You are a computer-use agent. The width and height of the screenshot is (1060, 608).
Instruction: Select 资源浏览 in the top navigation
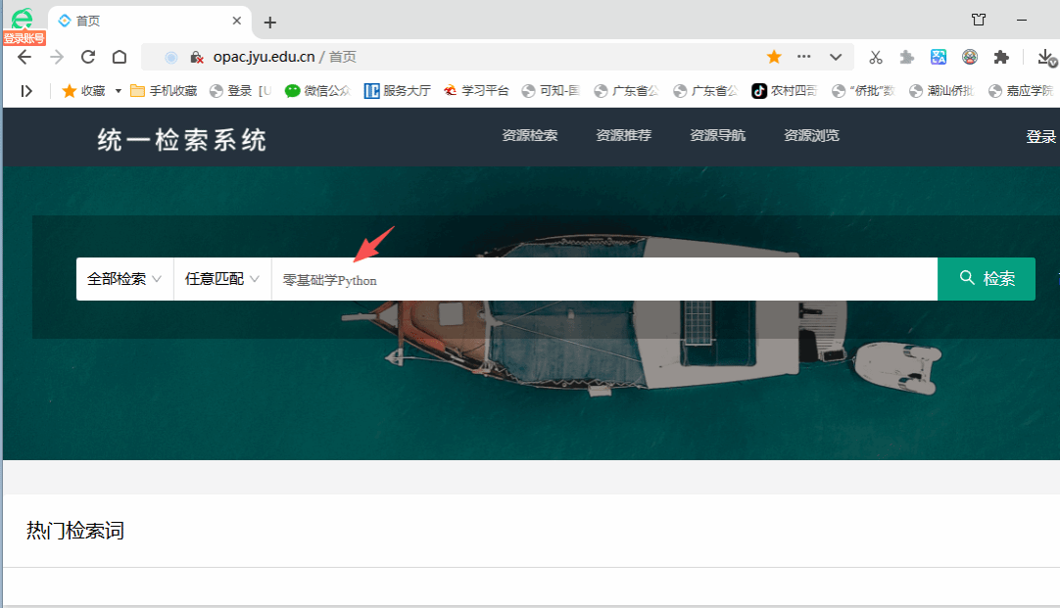tap(811, 136)
